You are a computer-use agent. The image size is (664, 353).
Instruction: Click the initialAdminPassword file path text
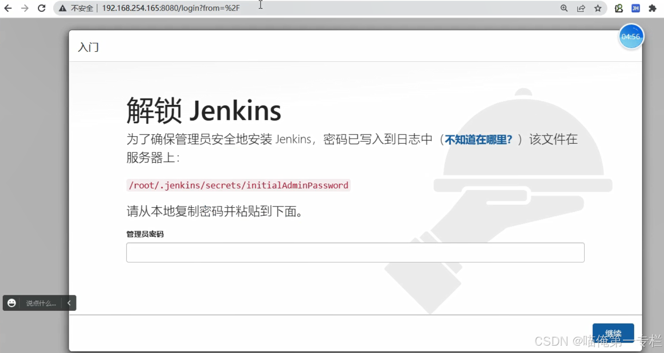(239, 185)
